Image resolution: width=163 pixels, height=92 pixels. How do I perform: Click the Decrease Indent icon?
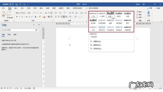point(70,13)
